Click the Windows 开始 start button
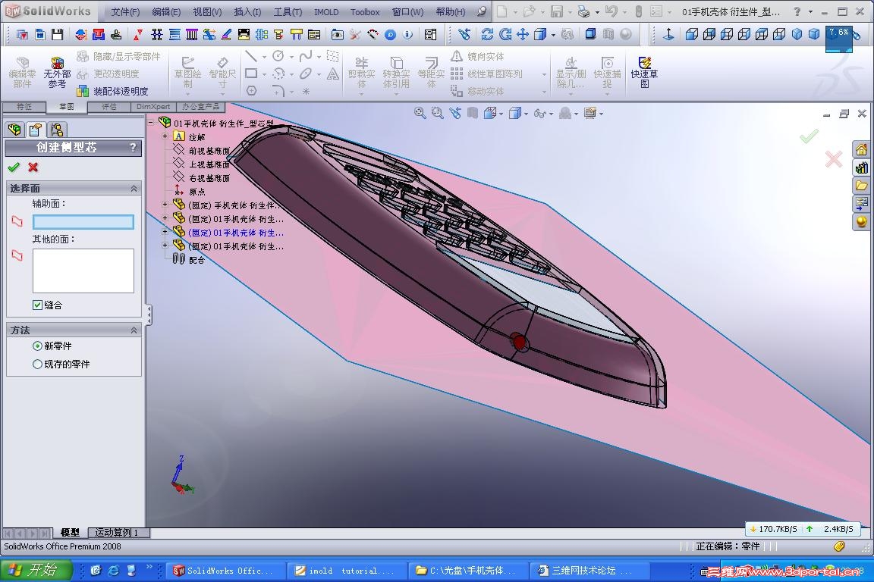 click(36, 570)
